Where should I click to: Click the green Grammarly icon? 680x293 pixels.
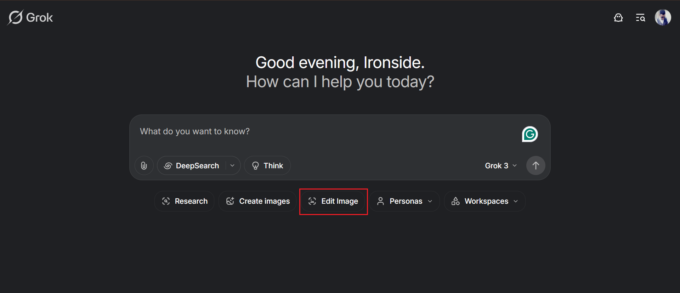tap(530, 134)
